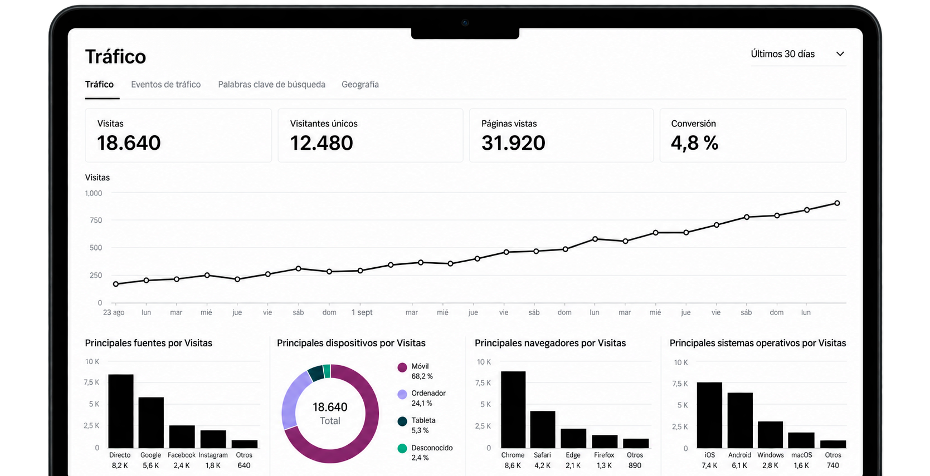Screen dimensions: 930x476
Task: Click the Principales navegadores por Visitas heading
Action: click(551, 343)
